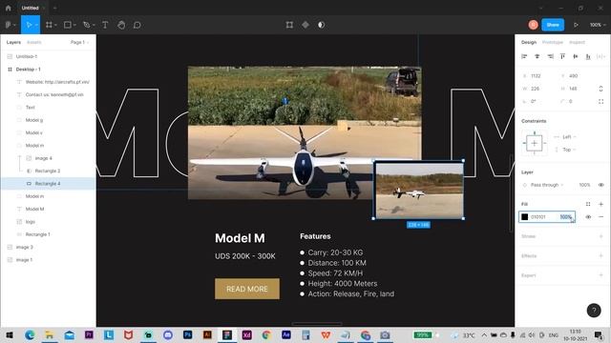Click the Present play icon

pos(576,25)
